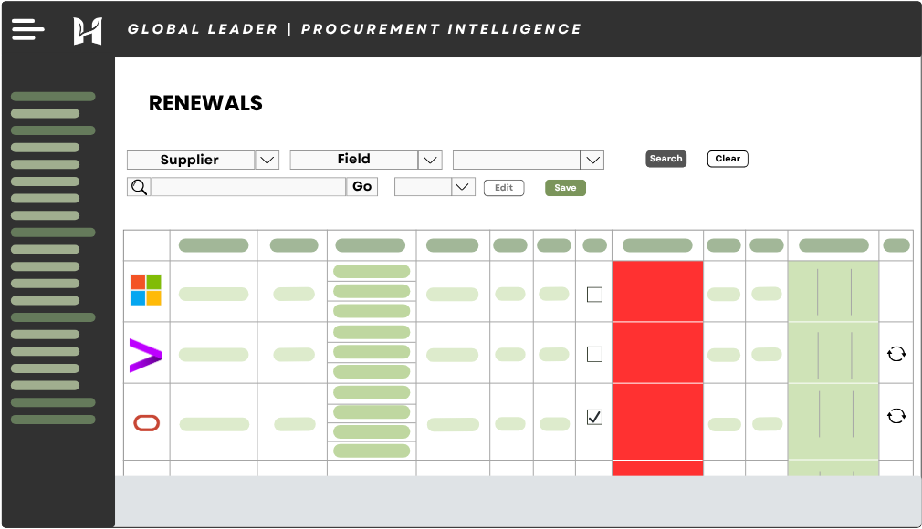This screenshot has width=922, height=529.
Task: Expand the Supplier dropdown
Action: point(267,161)
